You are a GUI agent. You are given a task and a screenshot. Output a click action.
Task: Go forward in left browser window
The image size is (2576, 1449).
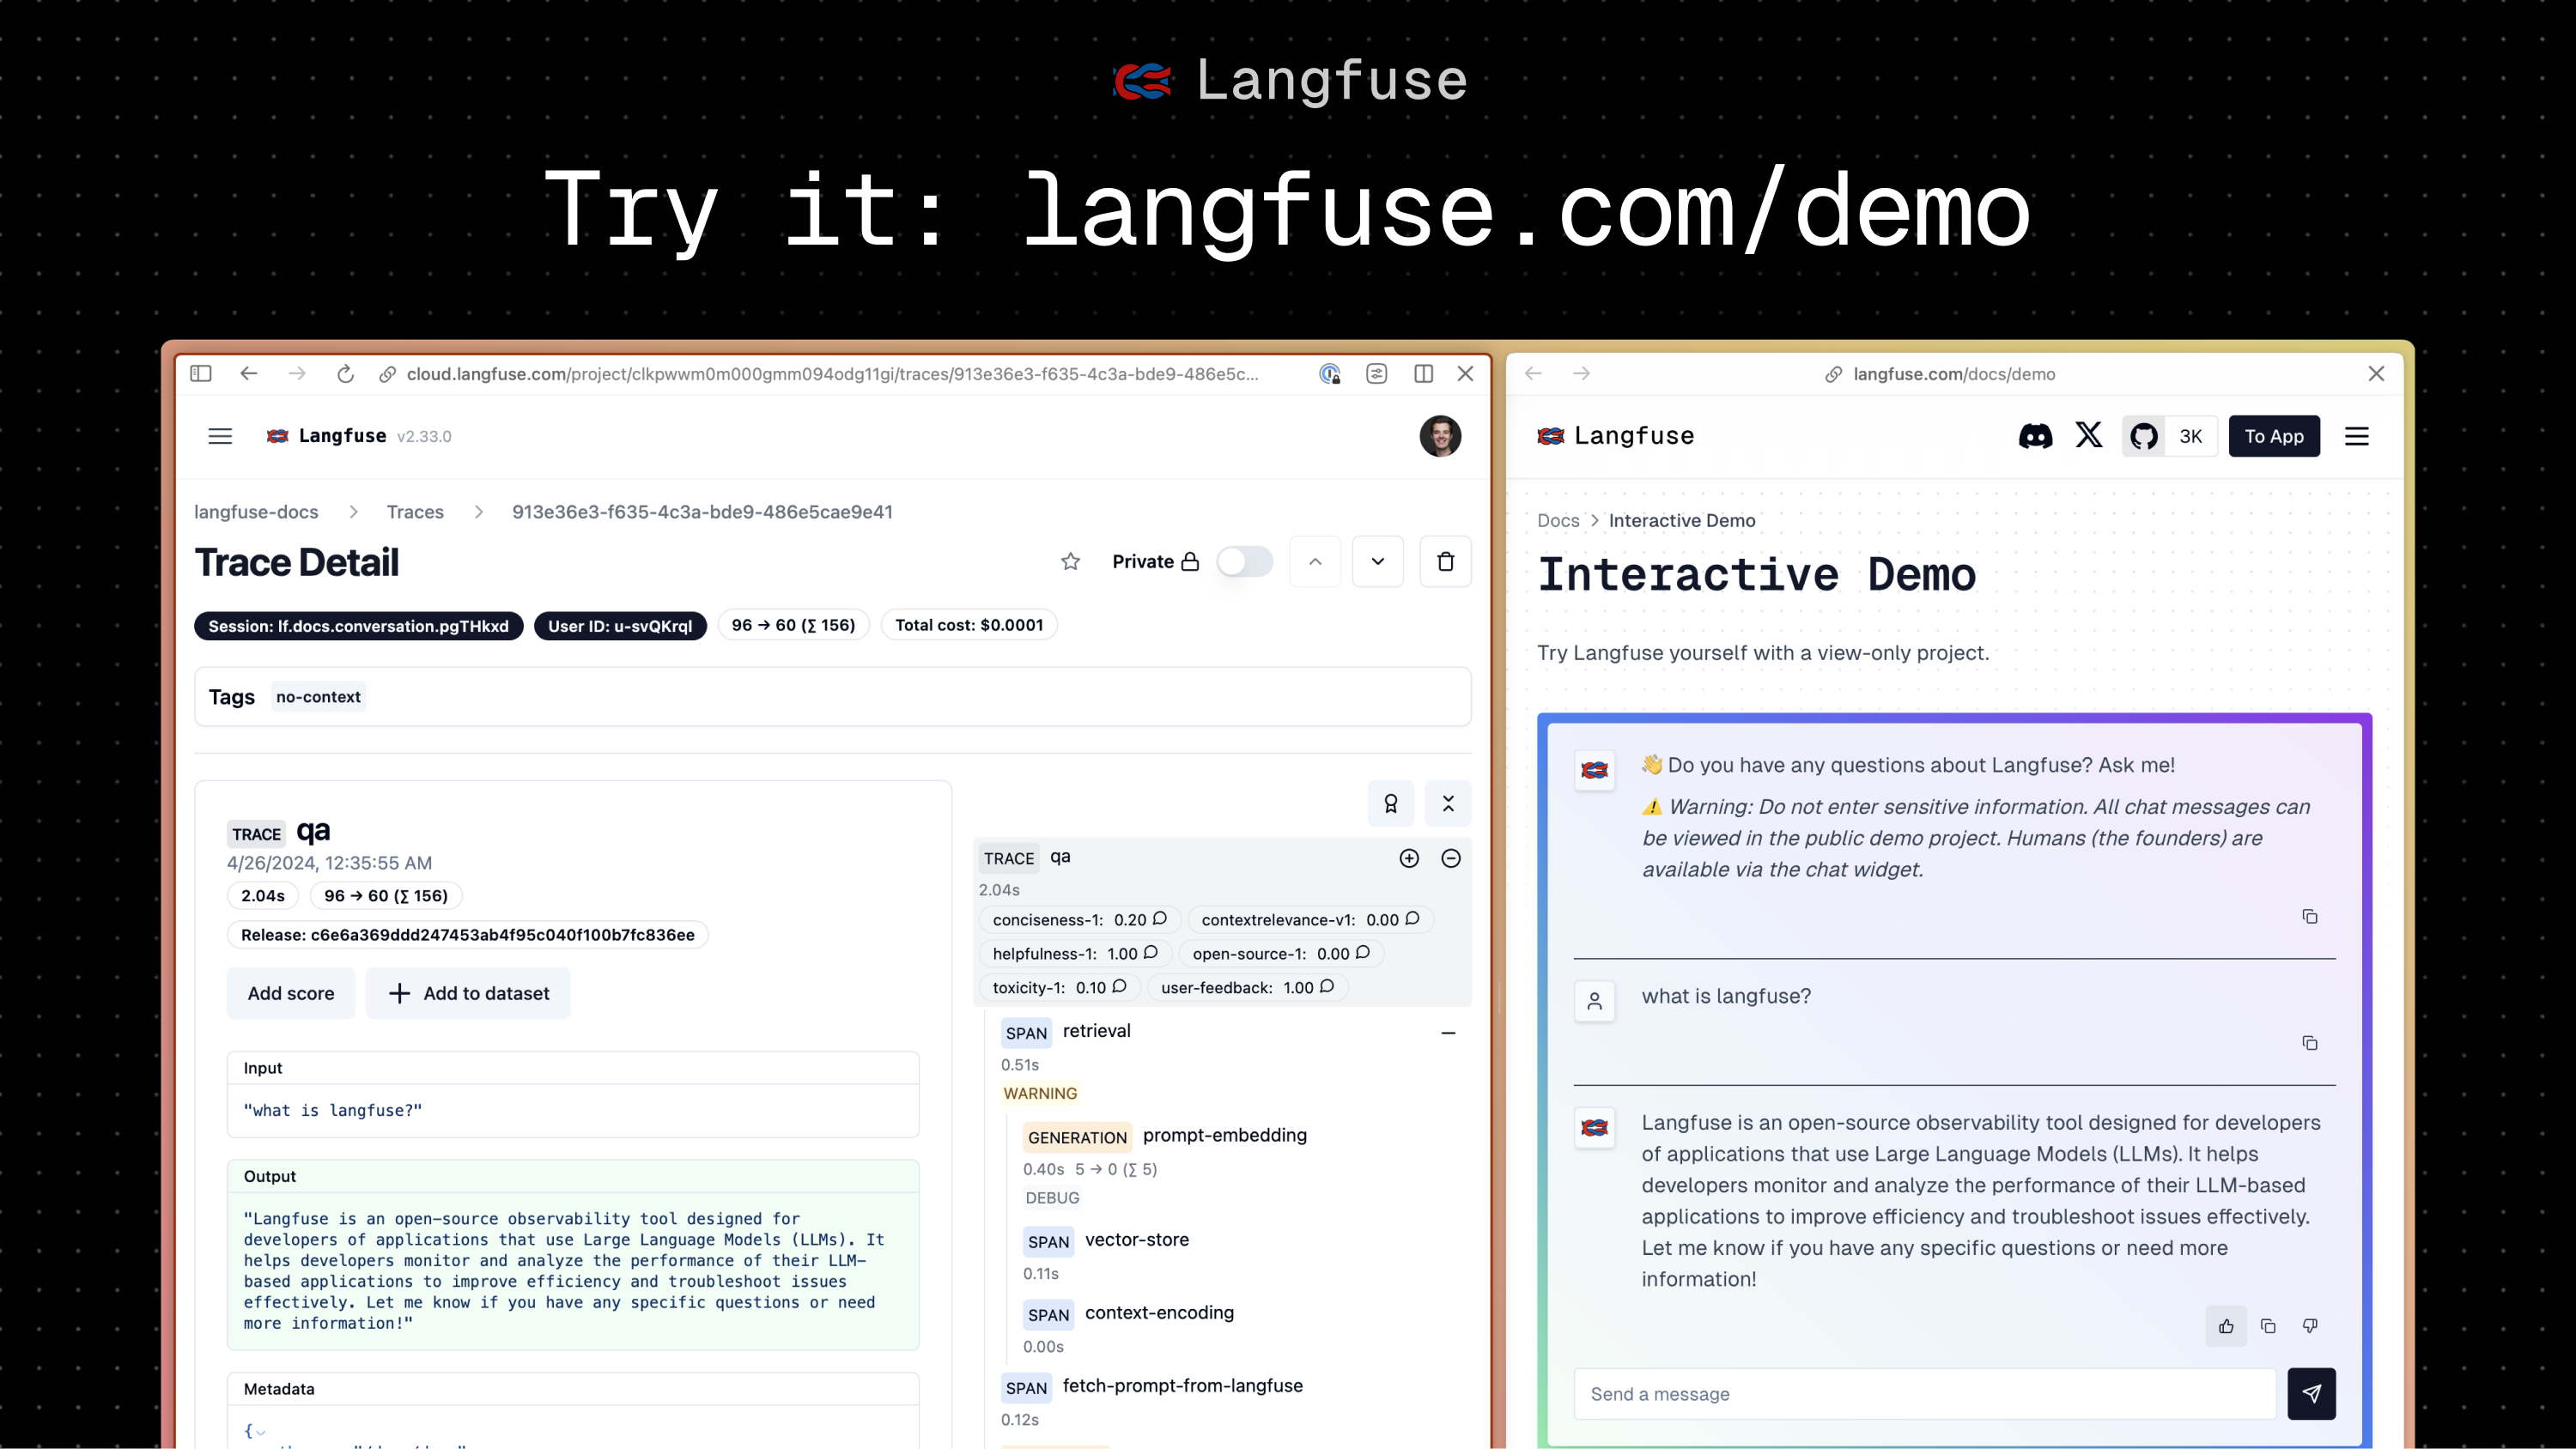[x=297, y=373]
